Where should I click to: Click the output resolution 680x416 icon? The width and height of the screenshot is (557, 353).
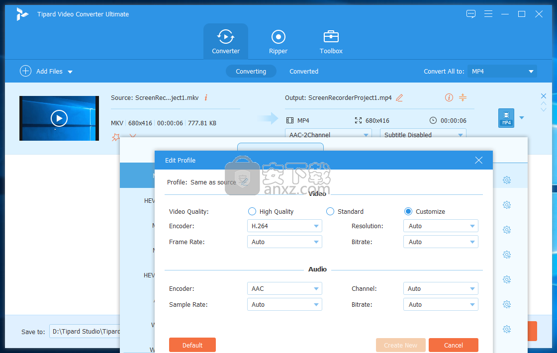358,120
